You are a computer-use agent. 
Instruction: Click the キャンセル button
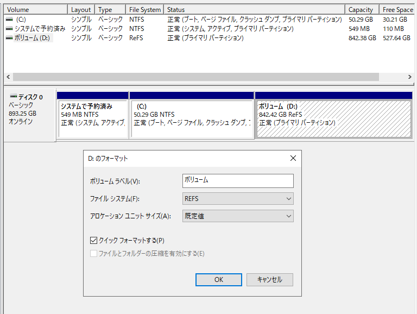[270, 280]
